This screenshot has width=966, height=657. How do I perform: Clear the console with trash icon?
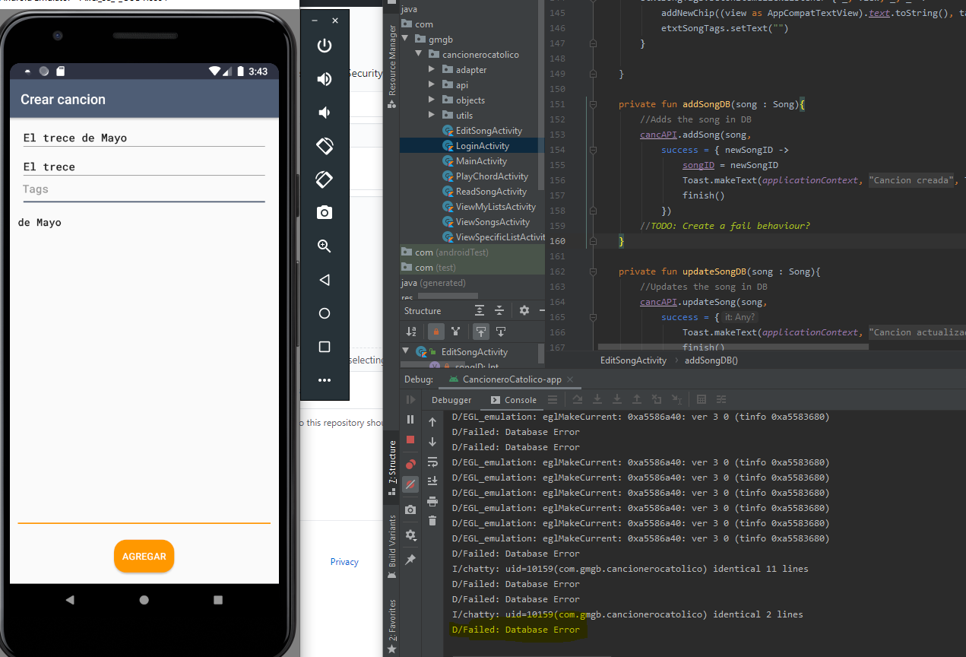(x=432, y=521)
